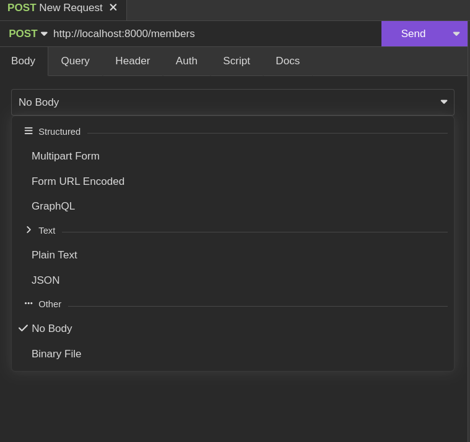This screenshot has height=442, width=470.
Task: Select GraphQL body type
Action: [x=233, y=206]
